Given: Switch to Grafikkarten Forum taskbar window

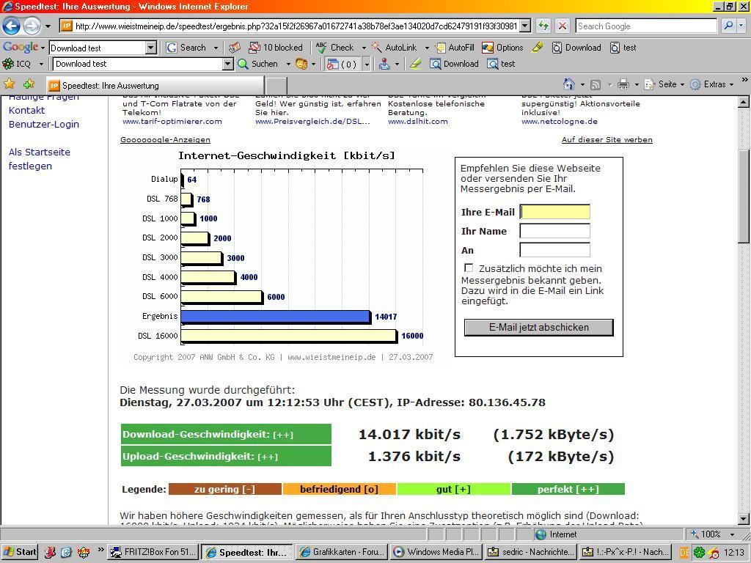Looking at the screenshot, I should 342,552.
